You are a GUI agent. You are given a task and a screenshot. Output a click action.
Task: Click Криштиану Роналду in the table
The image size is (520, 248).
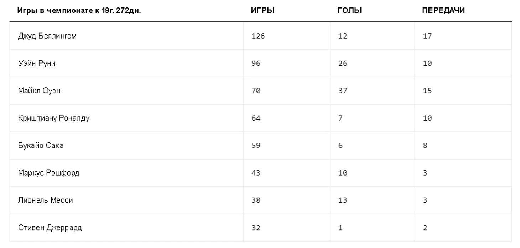point(54,118)
